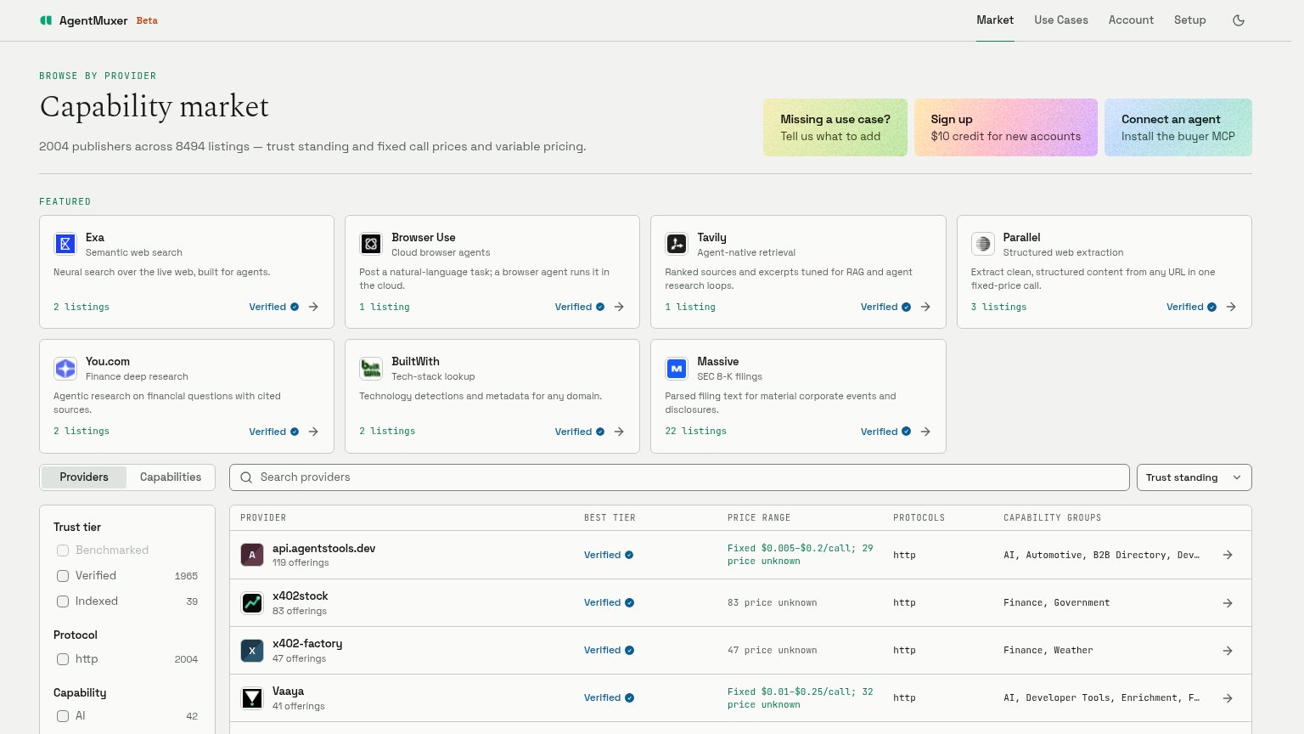
Task: Open the Market nav tab
Action: point(995,20)
